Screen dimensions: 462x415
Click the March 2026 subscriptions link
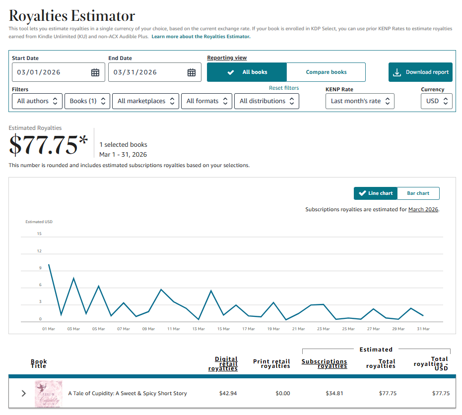423,210
